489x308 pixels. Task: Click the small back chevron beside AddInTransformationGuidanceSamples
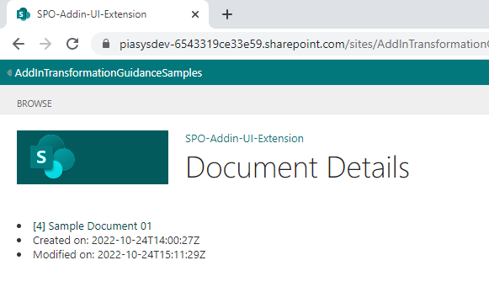[x=9, y=72]
